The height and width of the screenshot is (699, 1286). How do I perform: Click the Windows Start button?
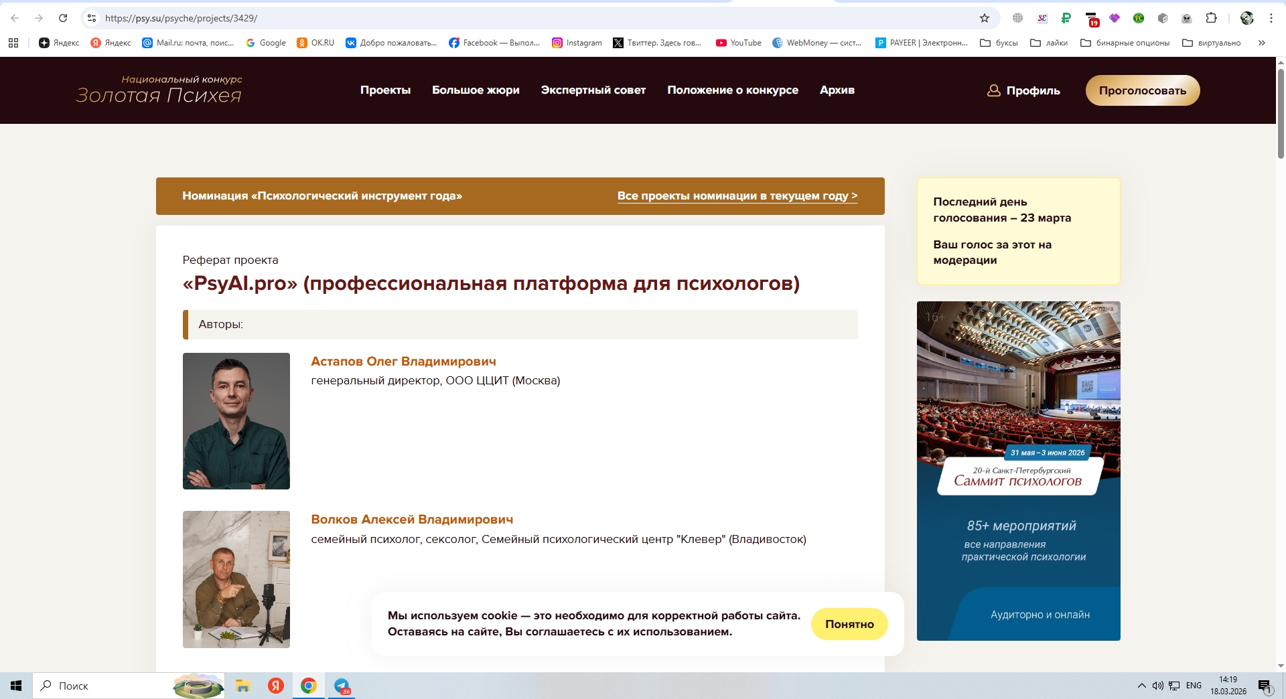tap(16, 686)
